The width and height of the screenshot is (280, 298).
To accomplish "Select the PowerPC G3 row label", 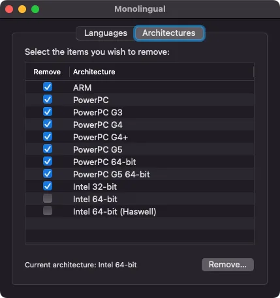I will 98,112.
